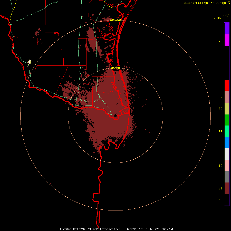Image resolution: width=231 pixels, height=231 pixels.
Task: Select the WS blue legend swatch
Action: click(227, 143)
